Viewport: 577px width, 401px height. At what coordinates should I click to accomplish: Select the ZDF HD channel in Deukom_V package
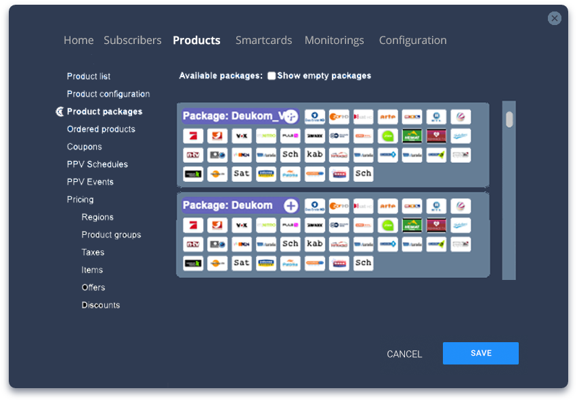339,117
